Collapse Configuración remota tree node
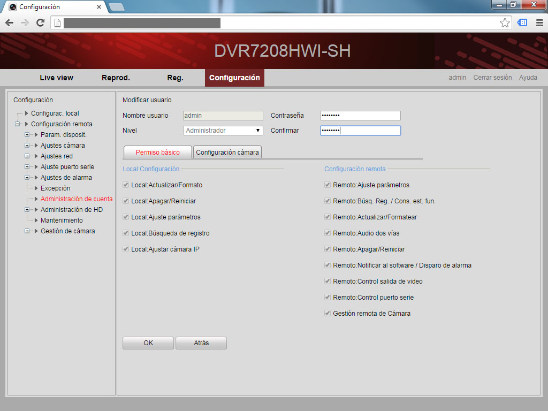548x411 pixels. [17, 124]
